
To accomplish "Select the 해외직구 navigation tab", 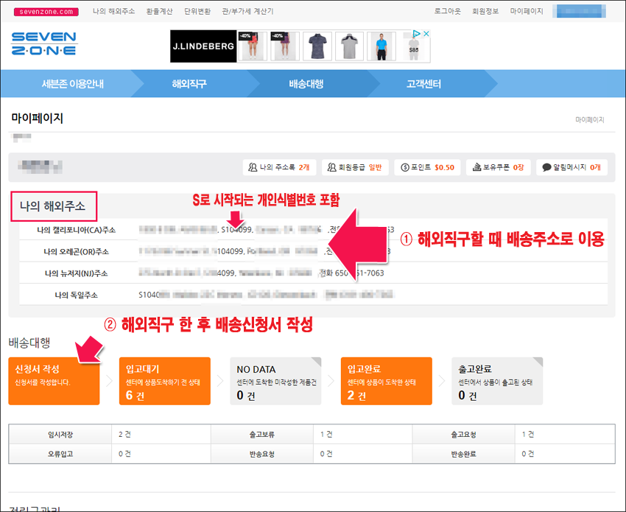I will pos(189,84).
